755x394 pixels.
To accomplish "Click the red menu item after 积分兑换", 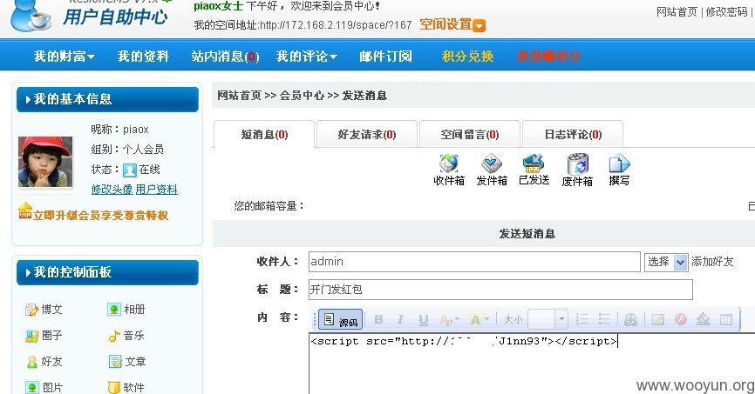I will 548,57.
